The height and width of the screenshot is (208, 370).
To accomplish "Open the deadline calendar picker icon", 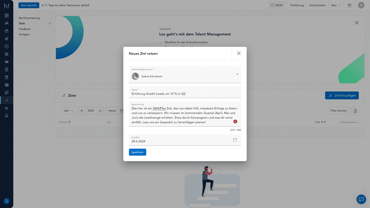I will pos(235,140).
